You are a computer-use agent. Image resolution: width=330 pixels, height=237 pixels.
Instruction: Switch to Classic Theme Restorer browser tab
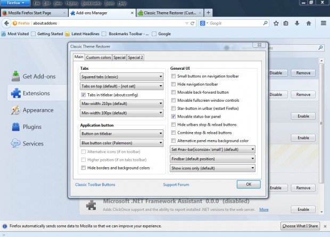coord(170,13)
